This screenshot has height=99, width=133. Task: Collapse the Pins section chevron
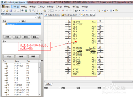point(42,60)
